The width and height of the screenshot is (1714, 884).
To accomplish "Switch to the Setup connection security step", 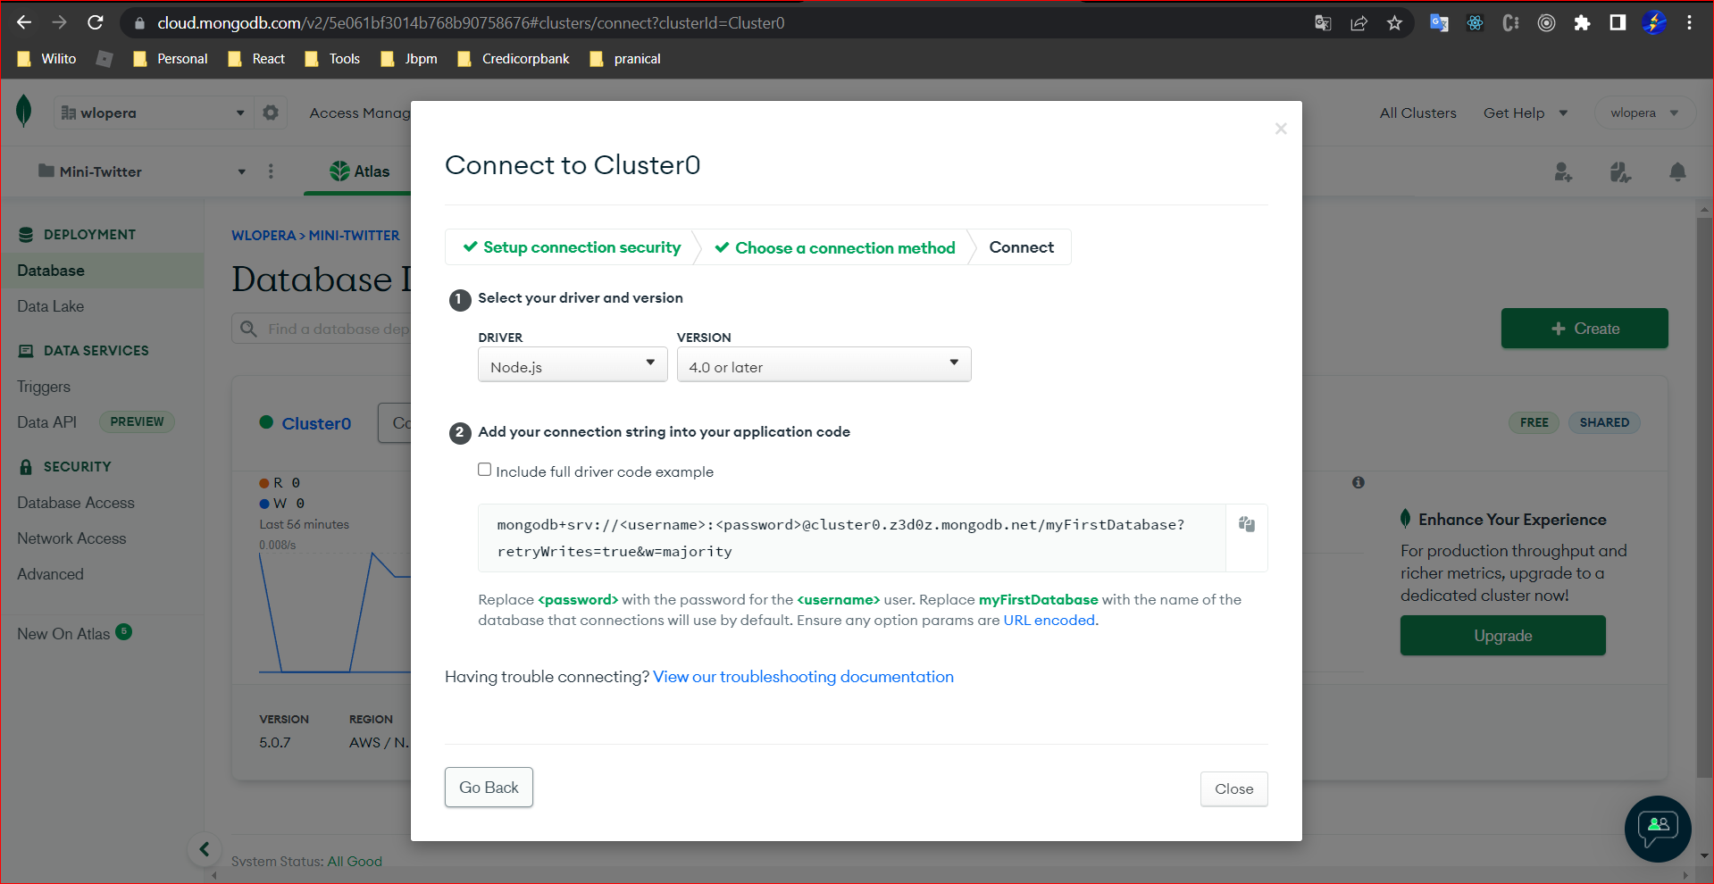I will pyautogui.click(x=580, y=247).
